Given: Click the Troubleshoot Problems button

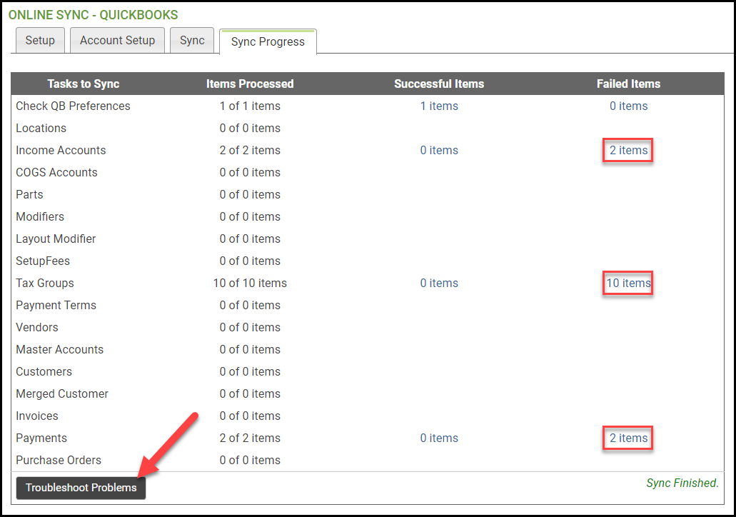Looking at the screenshot, I should [81, 488].
